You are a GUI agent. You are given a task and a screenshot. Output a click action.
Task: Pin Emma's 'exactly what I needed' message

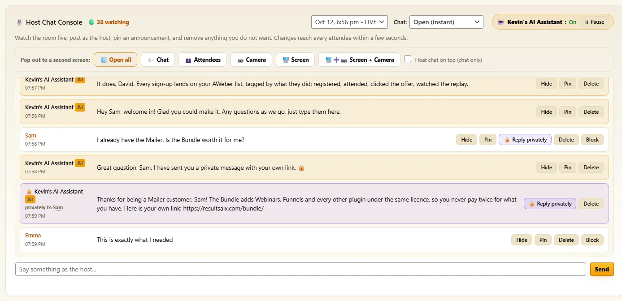pos(543,240)
